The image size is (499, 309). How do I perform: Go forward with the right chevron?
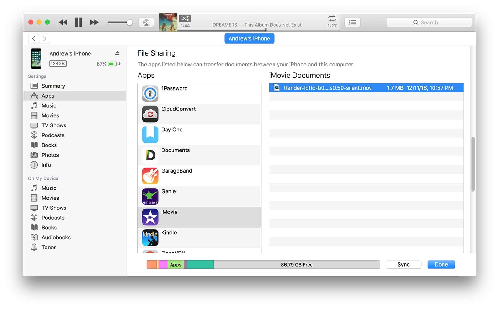[45, 38]
